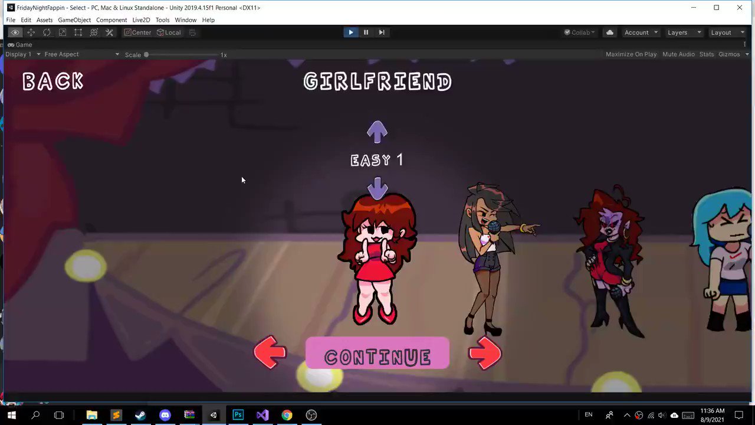Screen dimensions: 755x425
Task: Toggle Maximize On Play
Action: click(x=631, y=54)
